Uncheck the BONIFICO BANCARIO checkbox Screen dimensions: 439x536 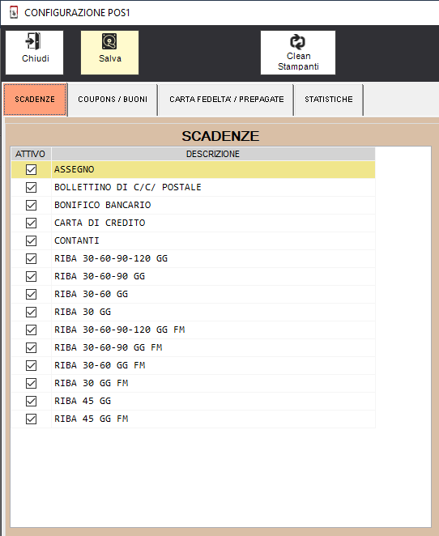tap(31, 205)
